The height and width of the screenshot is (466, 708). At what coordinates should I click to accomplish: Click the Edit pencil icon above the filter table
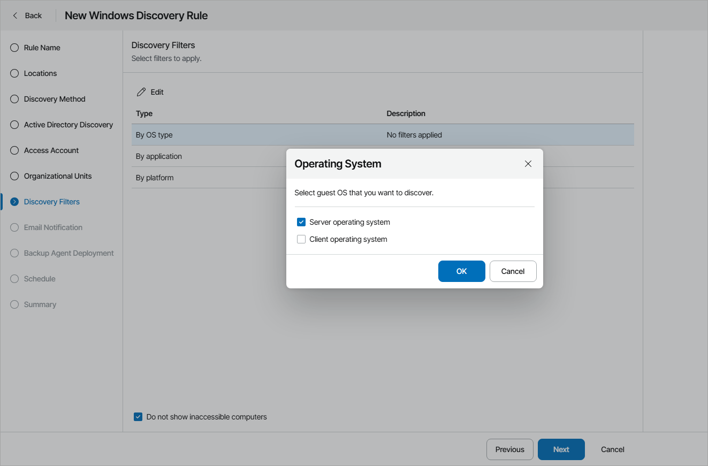click(x=141, y=91)
